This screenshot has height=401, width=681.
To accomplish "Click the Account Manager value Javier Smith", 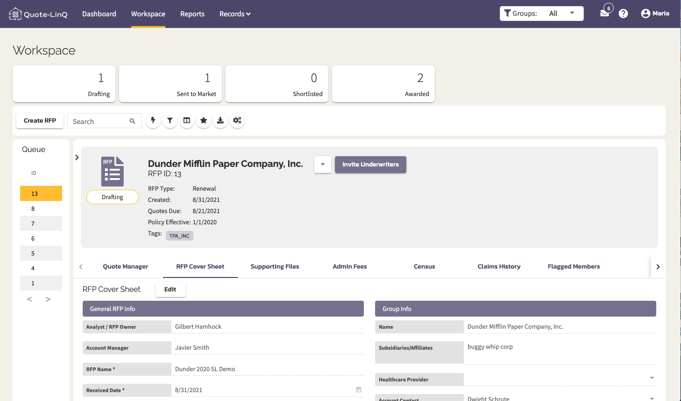I will pos(267,348).
